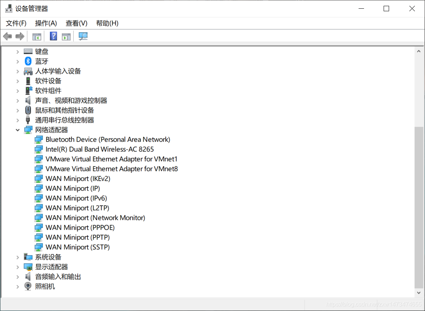Select WAN Miniport (L2TP) entry
The image size is (425, 311).
click(x=77, y=208)
